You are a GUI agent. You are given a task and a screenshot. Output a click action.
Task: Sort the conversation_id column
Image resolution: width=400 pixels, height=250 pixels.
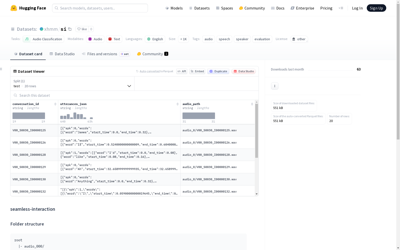(x=55, y=104)
